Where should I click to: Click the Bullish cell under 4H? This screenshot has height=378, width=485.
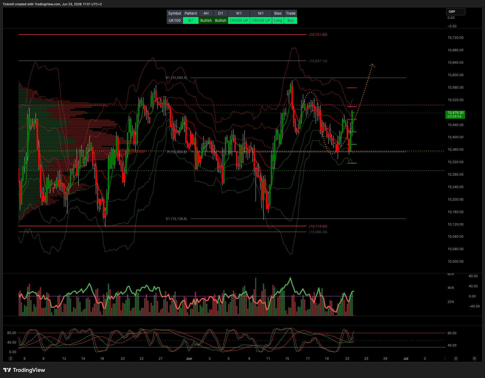[206, 20]
